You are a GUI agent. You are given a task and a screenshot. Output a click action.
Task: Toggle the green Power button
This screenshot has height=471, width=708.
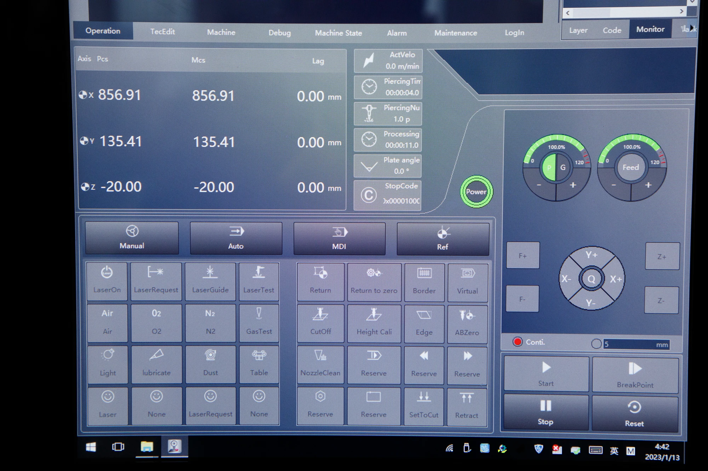click(476, 192)
